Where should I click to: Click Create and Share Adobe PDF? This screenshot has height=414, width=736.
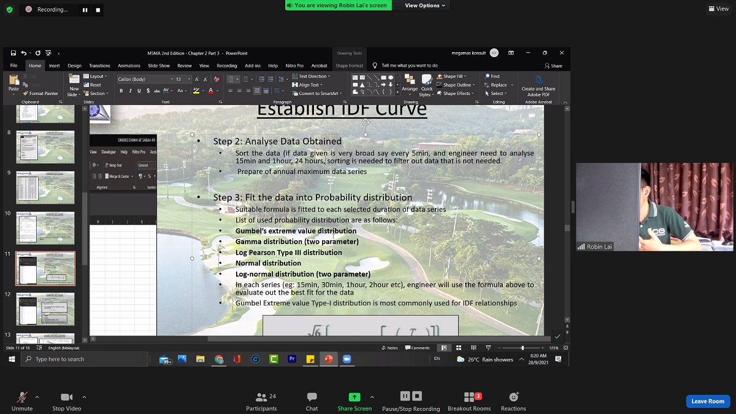point(539,85)
